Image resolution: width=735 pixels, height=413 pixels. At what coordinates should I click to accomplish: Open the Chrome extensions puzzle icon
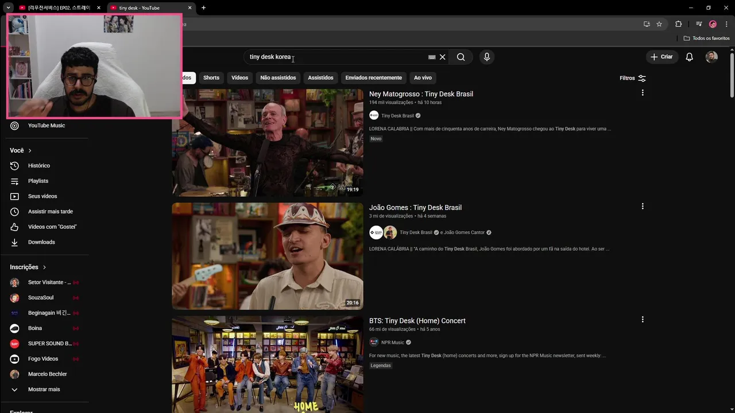pos(678,24)
